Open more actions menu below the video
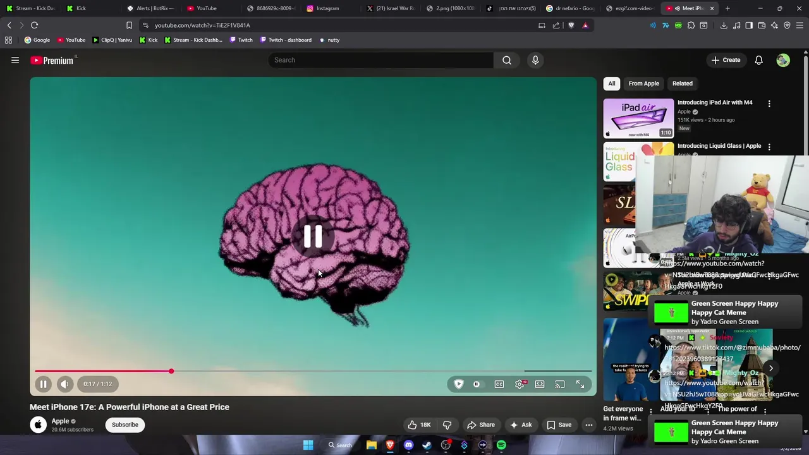Image resolution: width=809 pixels, height=455 pixels. coord(589,425)
